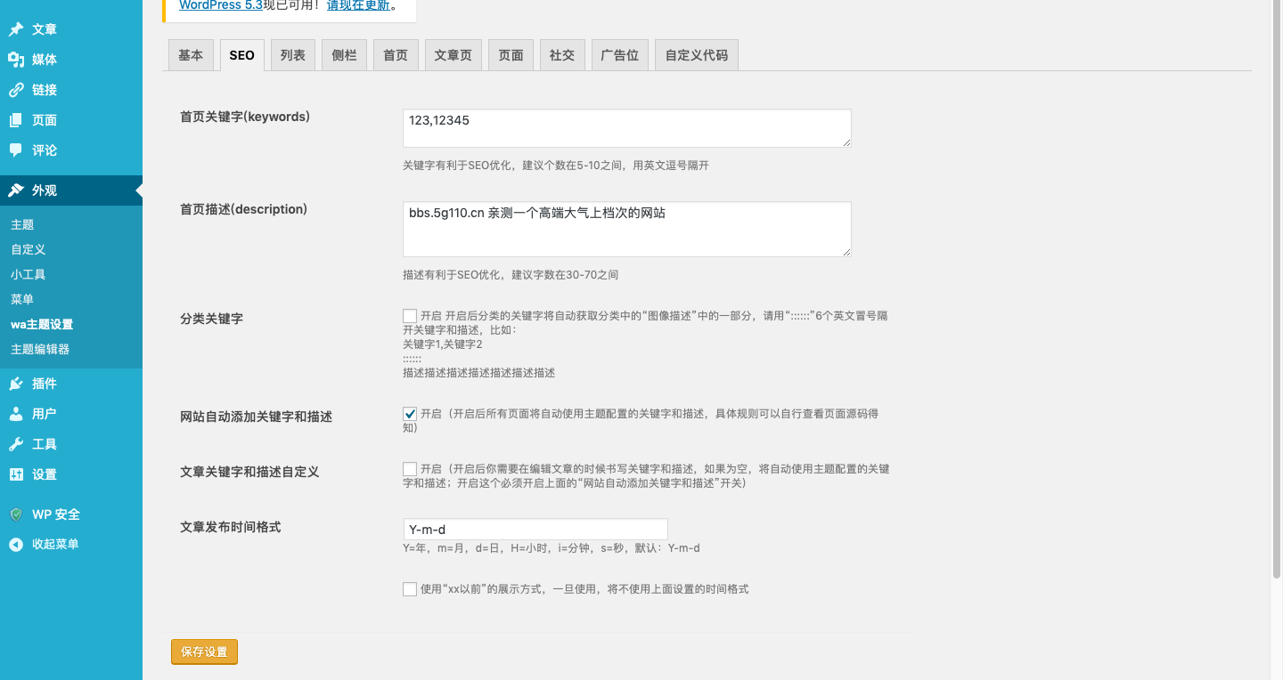Click the WP 安全 shield icon
Image resolution: width=1283 pixels, height=680 pixels.
coord(16,514)
